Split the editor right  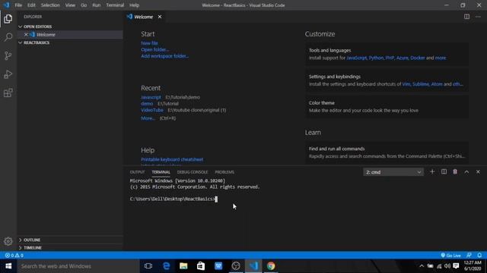466,17
